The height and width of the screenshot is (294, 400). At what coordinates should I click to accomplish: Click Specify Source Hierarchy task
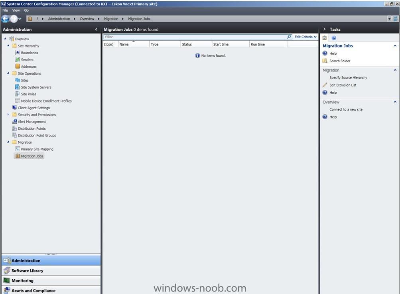pos(348,77)
